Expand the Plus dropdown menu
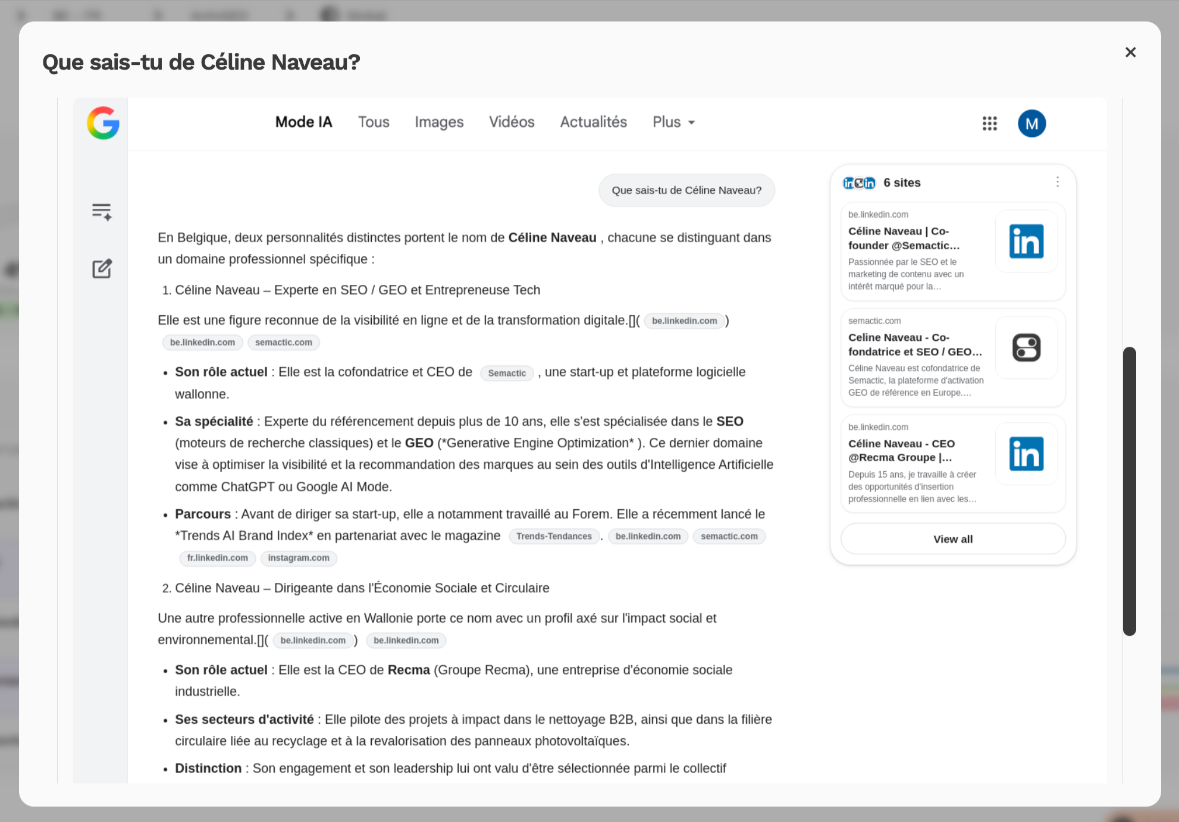Screen dimensions: 1179x822 pos(673,122)
